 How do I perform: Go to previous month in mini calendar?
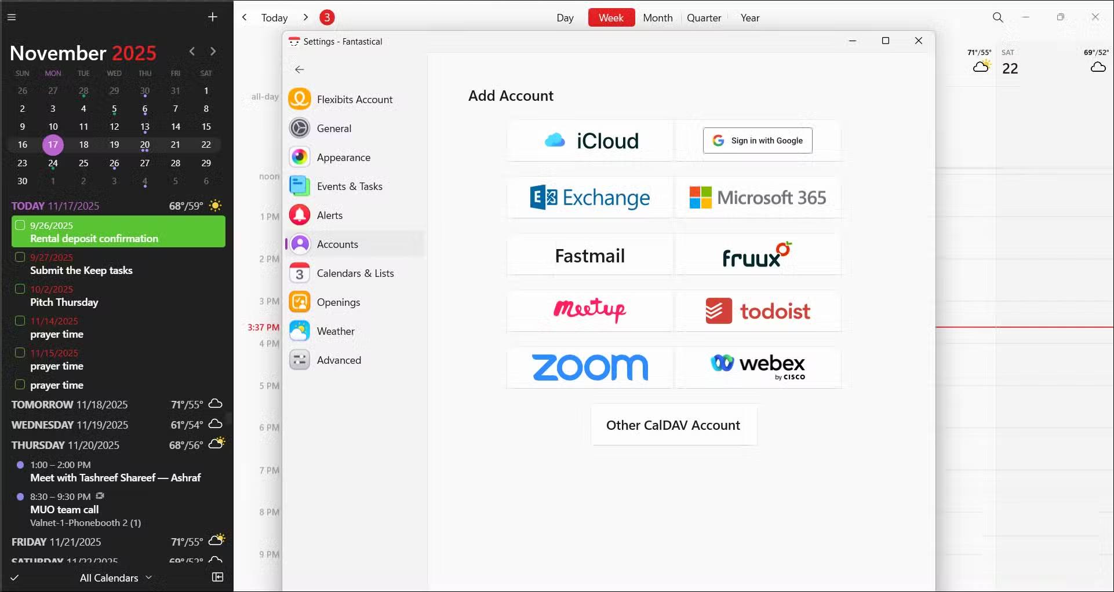[x=192, y=52]
